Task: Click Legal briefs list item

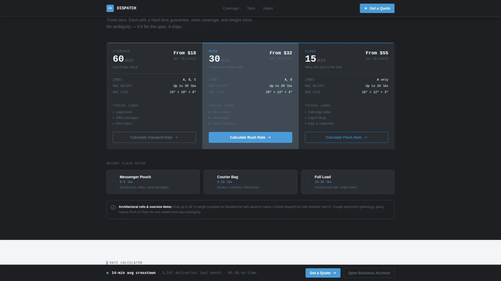Action: 124,112
